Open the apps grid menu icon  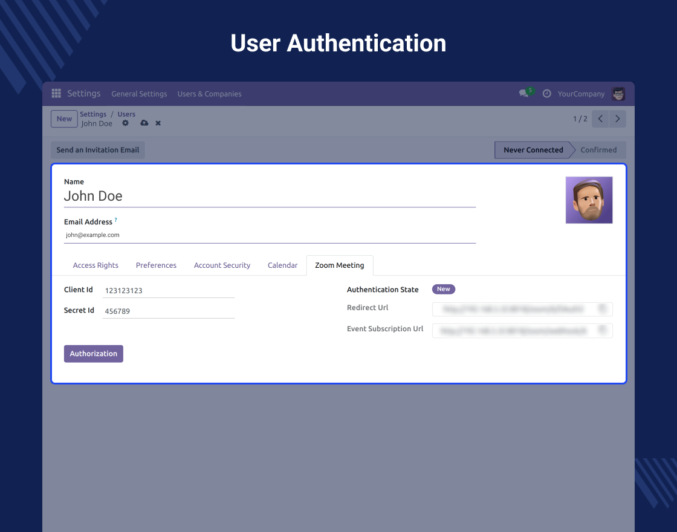(56, 94)
